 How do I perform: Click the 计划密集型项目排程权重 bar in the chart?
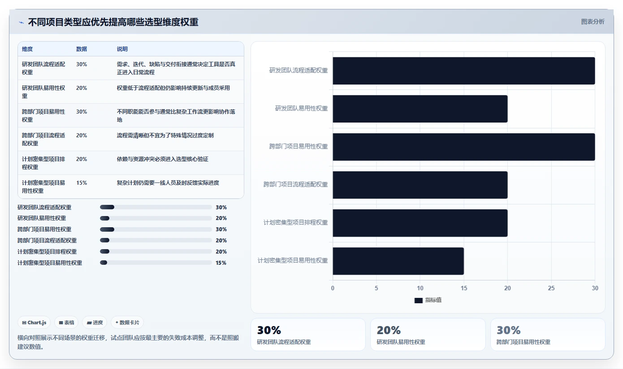tap(420, 223)
